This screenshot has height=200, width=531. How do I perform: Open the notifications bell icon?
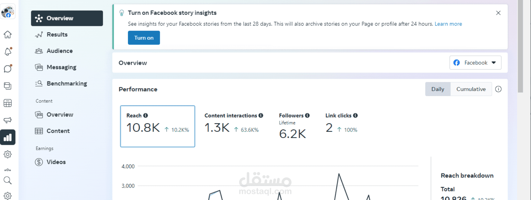point(8,52)
